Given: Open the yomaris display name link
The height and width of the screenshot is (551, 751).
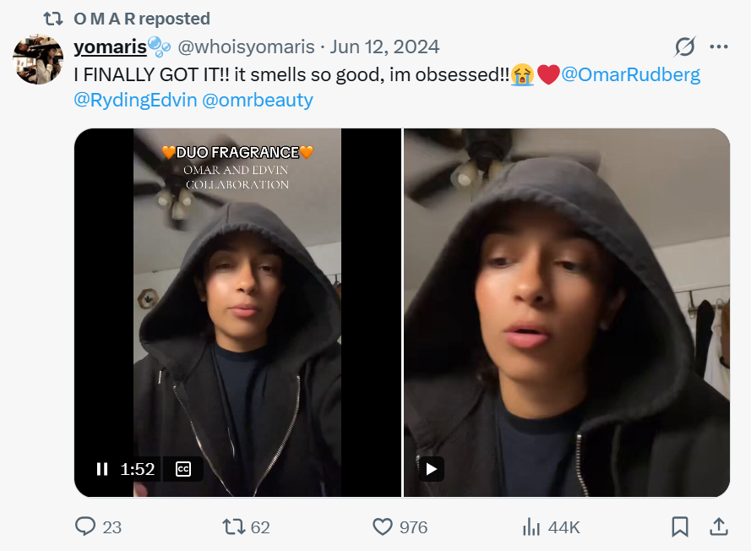Looking at the screenshot, I should tap(111, 46).
